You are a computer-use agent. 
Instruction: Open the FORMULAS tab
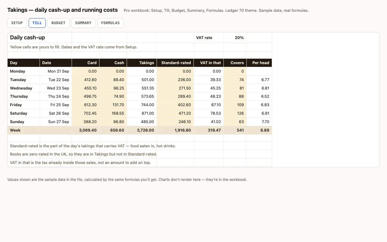click(110, 23)
